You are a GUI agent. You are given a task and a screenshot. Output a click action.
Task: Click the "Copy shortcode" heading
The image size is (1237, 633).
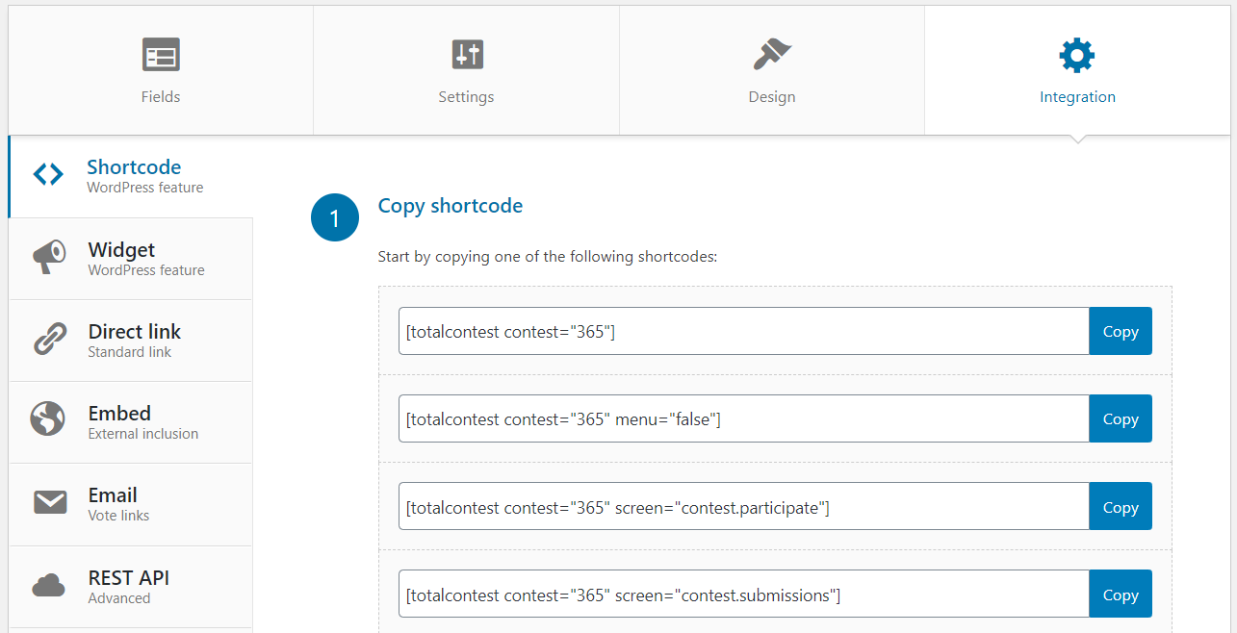451,206
